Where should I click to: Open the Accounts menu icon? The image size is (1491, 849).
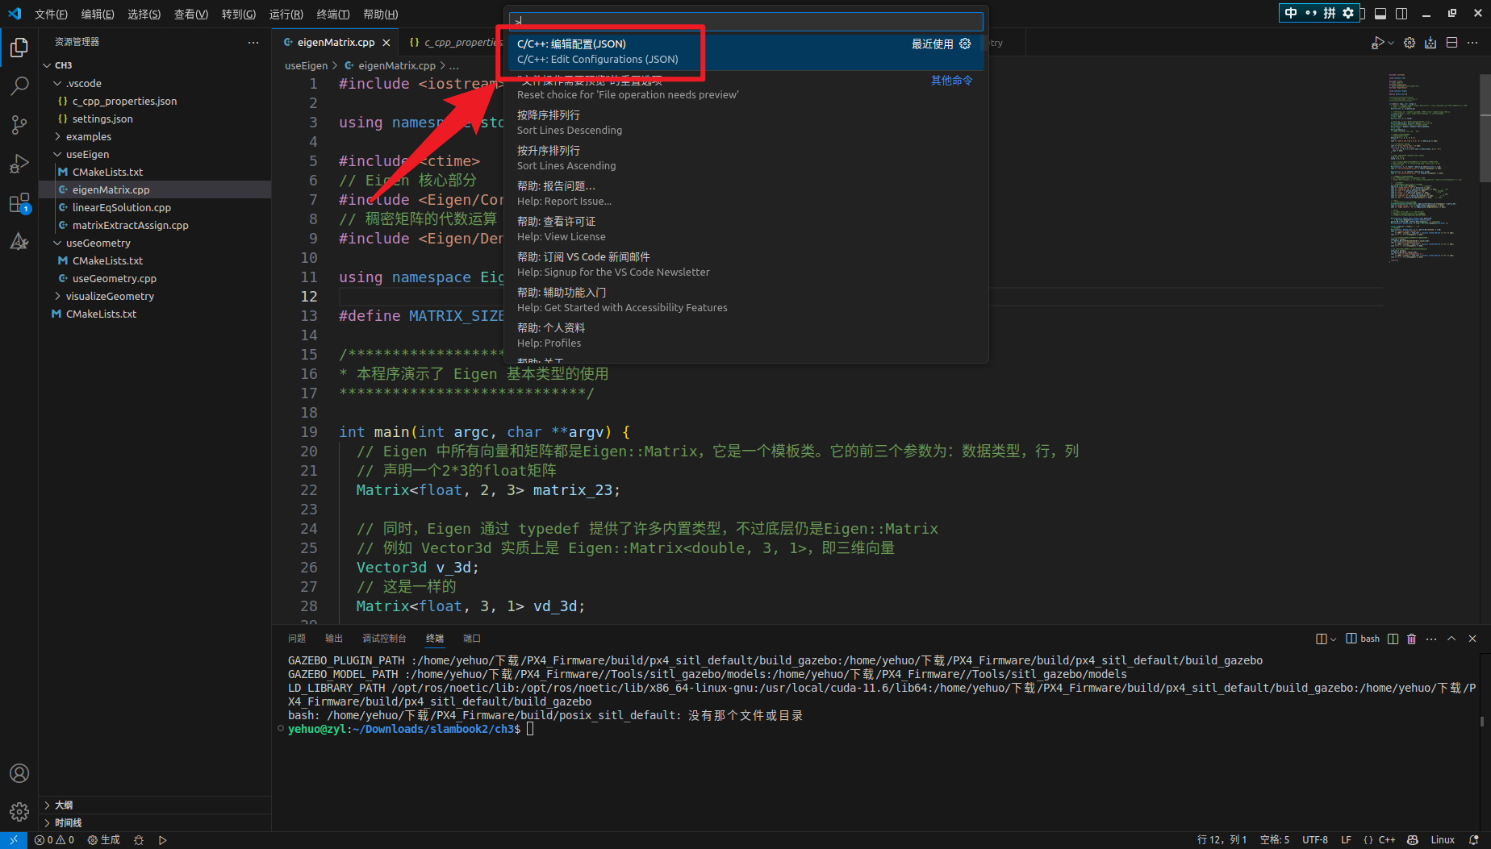coord(19,773)
